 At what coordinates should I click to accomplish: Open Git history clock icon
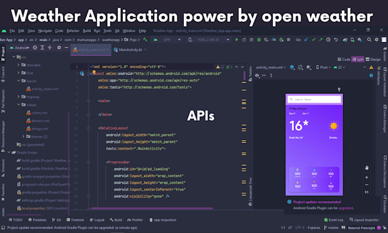(328, 40)
